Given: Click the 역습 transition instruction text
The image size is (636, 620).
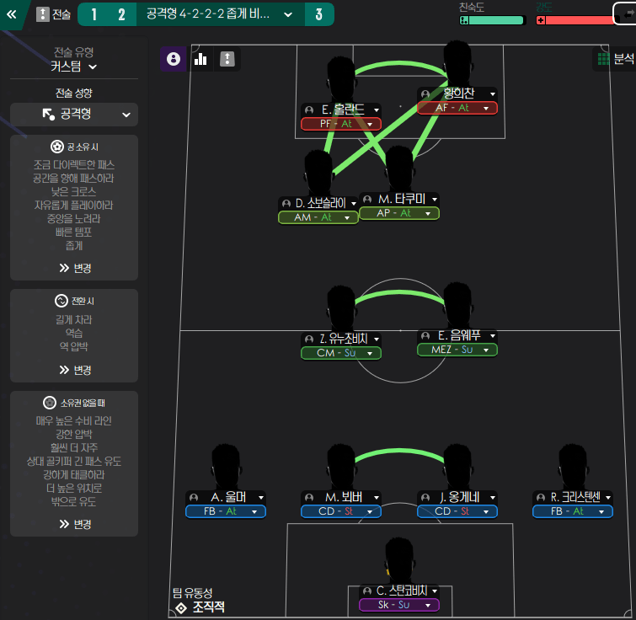Looking at the screenshot, I should tap(74, 334).
